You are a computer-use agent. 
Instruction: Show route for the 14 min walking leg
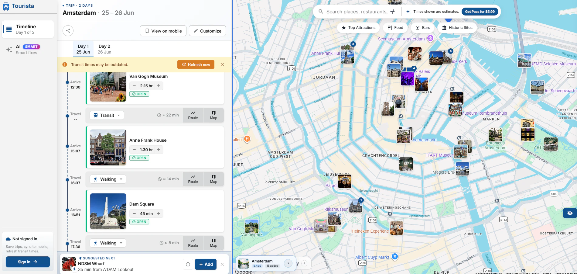193,179
